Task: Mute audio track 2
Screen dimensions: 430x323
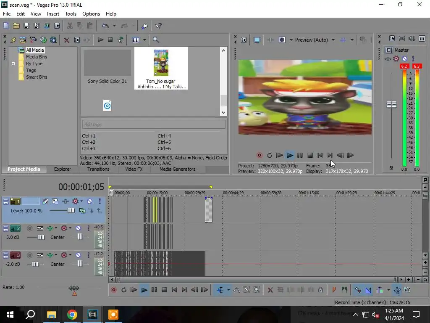Action: 79,228
